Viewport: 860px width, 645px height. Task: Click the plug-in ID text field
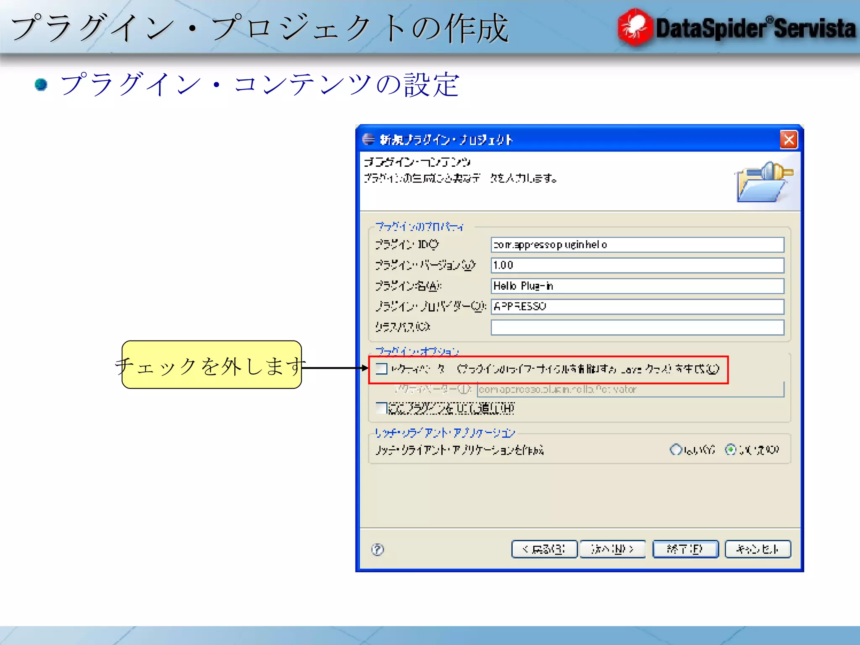click(637, 244)
